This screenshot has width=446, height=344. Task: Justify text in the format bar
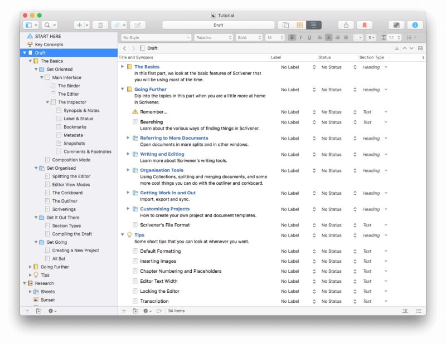346,37
